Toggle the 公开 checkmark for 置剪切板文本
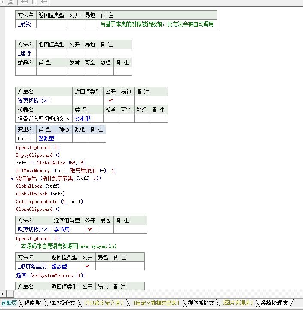The image size is (303, 310). [111, 100]
